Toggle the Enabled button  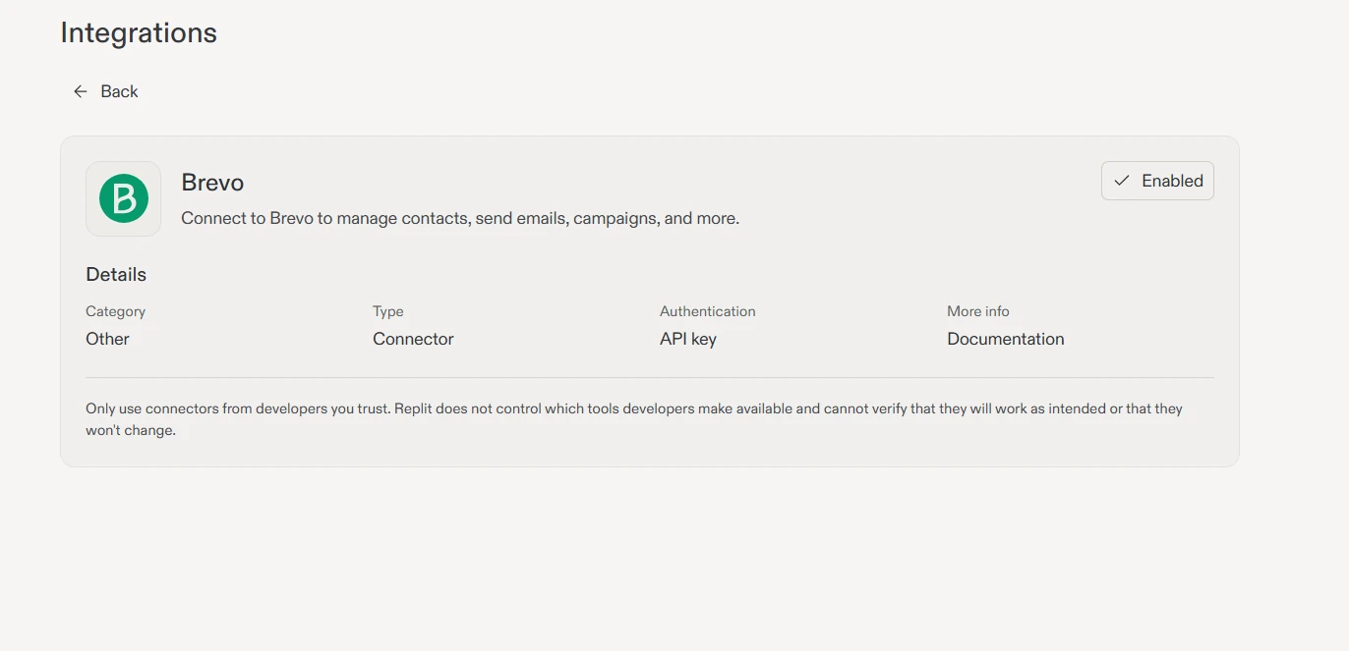click(1157, 181)
